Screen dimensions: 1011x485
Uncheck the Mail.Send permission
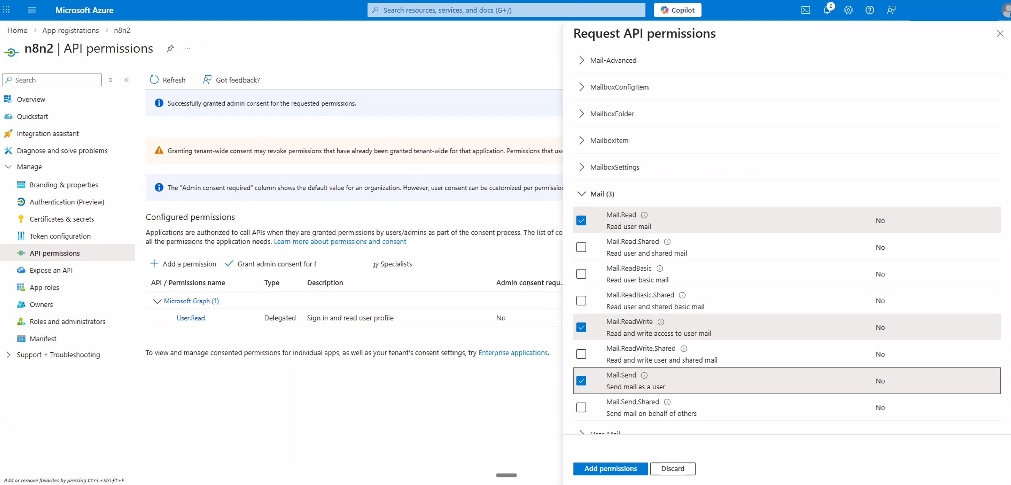581,380
